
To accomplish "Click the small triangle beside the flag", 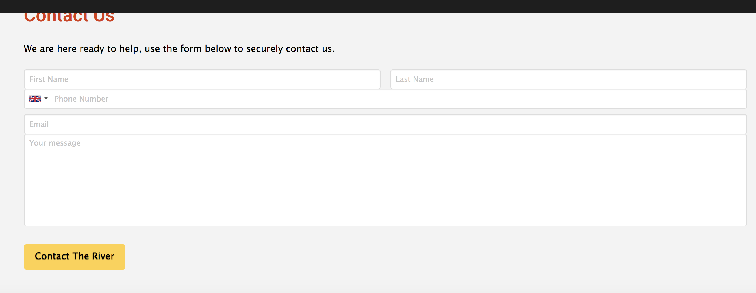I will [x=46, y=99].
